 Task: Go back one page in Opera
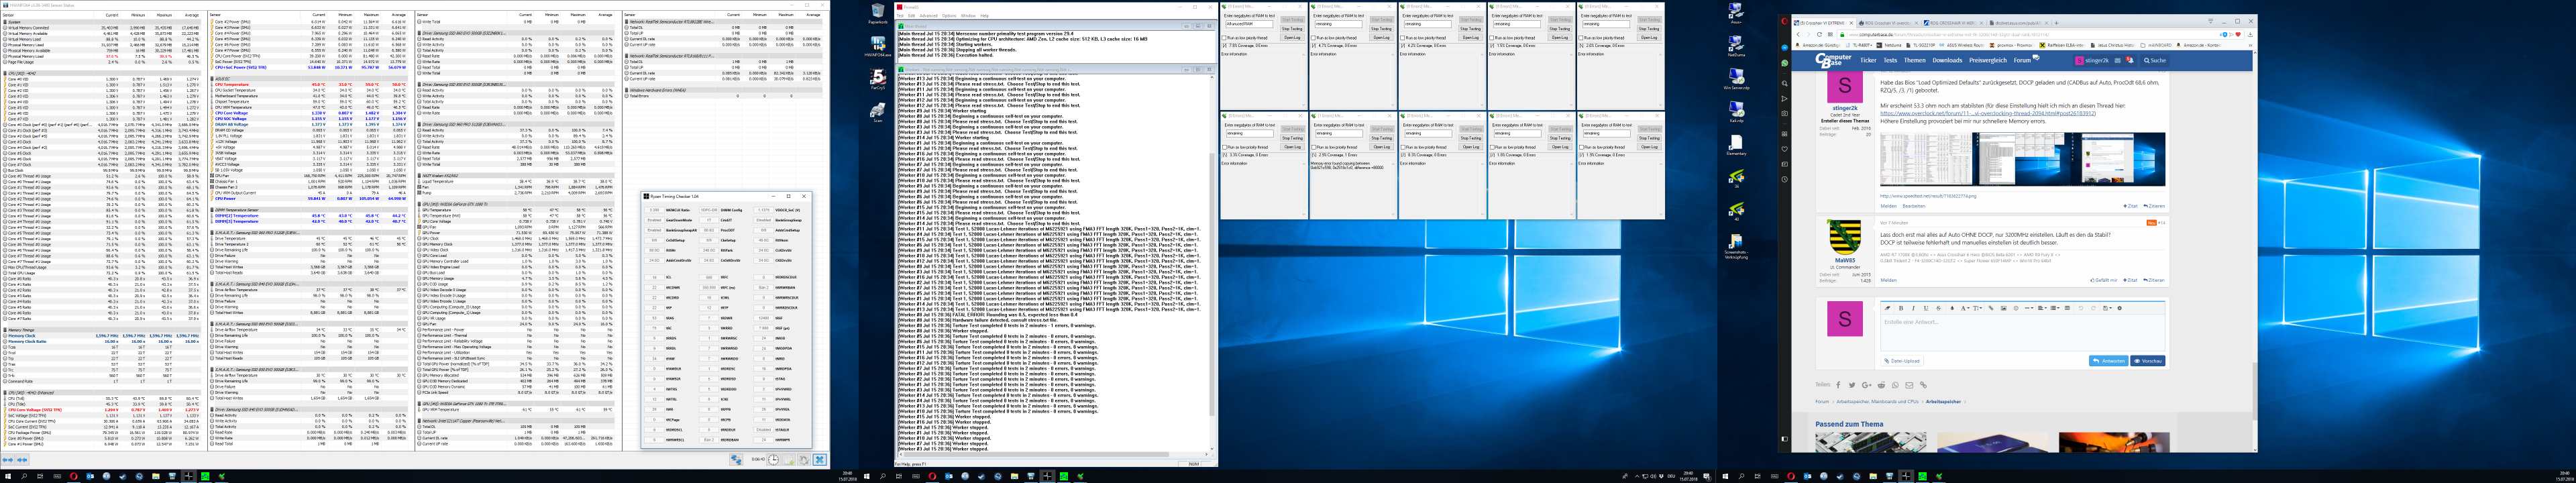coord(1798,35)
